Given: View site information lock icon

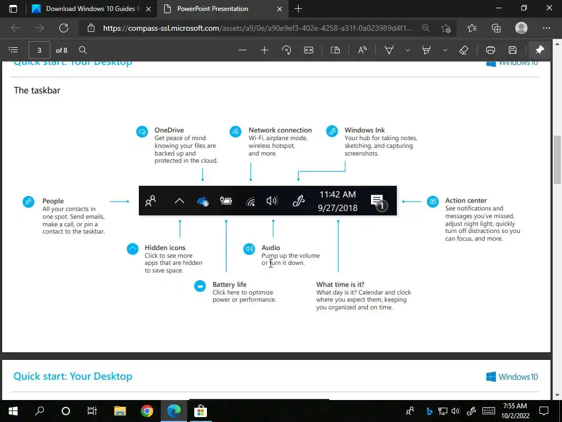Looking at the screenshot, I should [x=91, y=28].
